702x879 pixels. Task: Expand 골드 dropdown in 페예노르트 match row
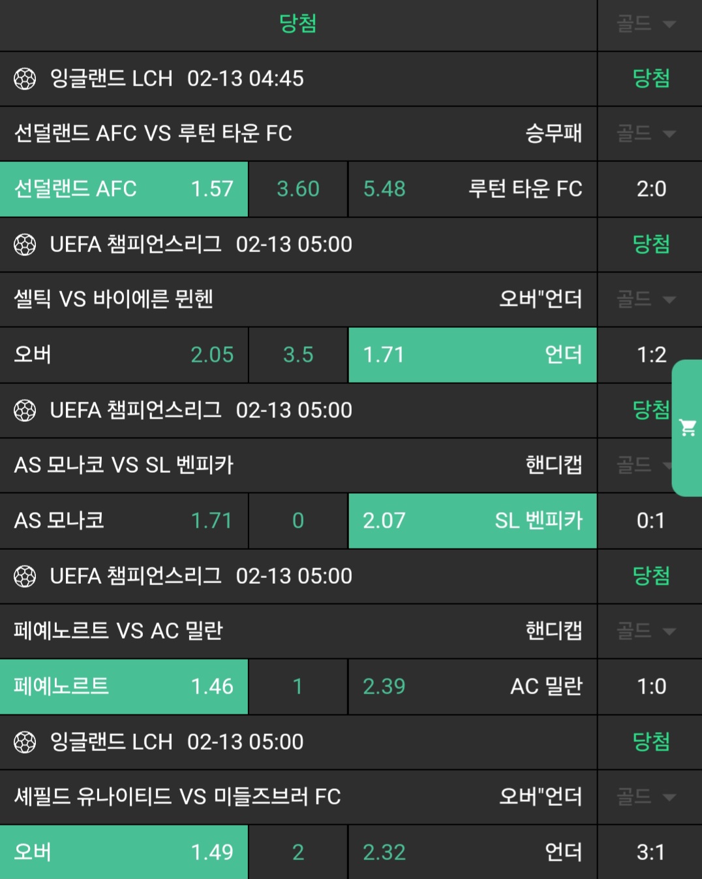coord(646,631)
